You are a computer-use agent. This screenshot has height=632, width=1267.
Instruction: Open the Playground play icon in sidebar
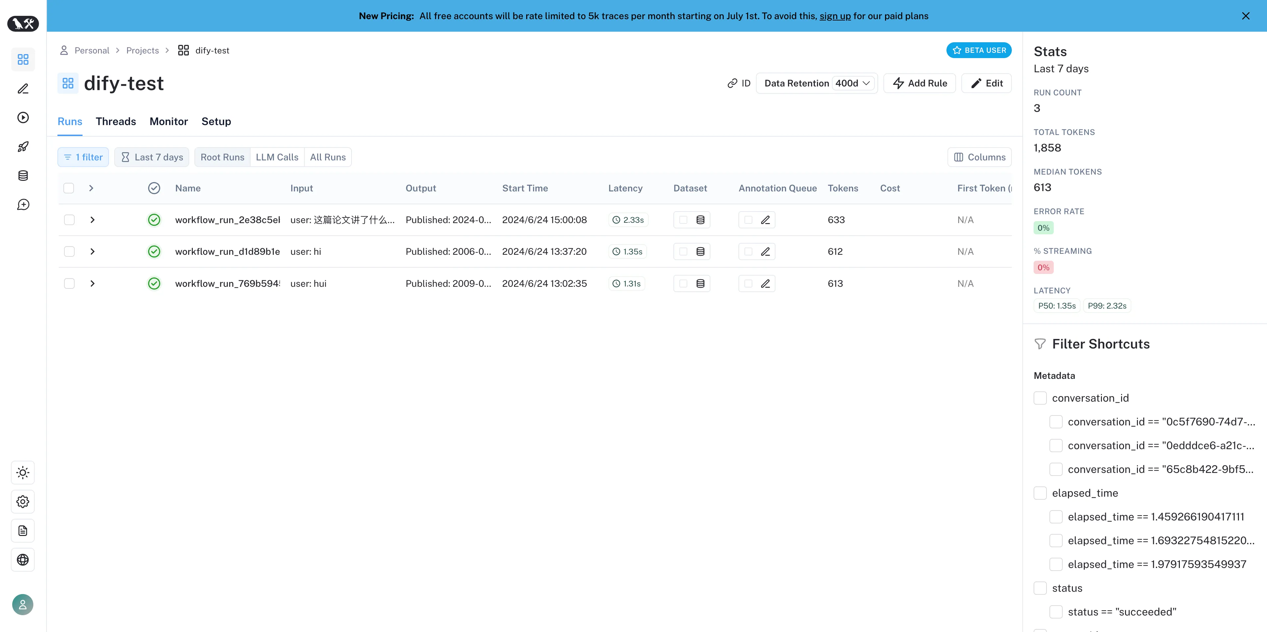point(23,117)
